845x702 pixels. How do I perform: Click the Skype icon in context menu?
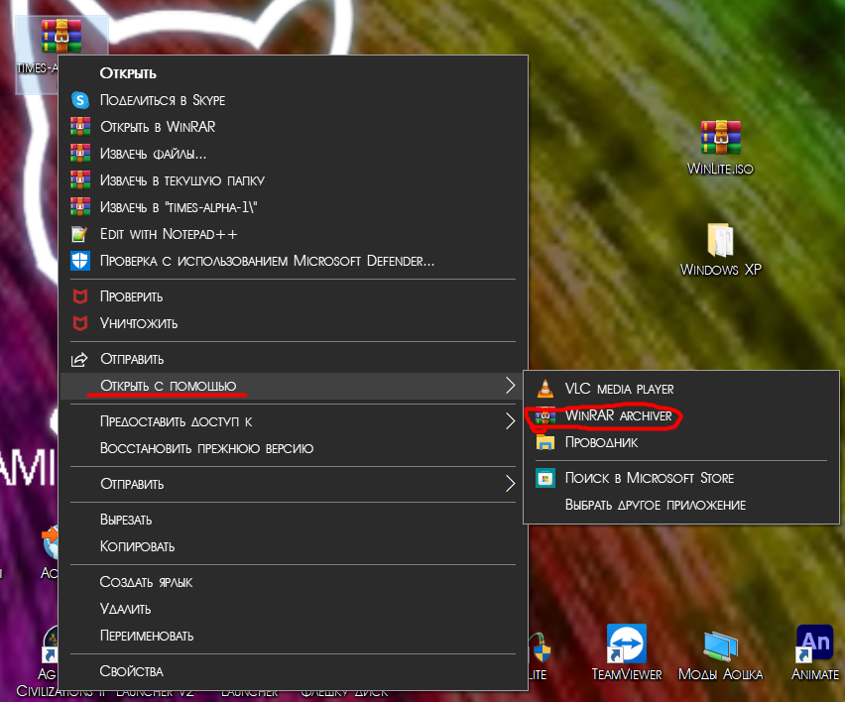[x=80, y=100]
